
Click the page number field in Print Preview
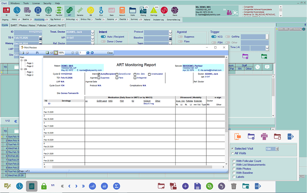click(x=82, y=53)
